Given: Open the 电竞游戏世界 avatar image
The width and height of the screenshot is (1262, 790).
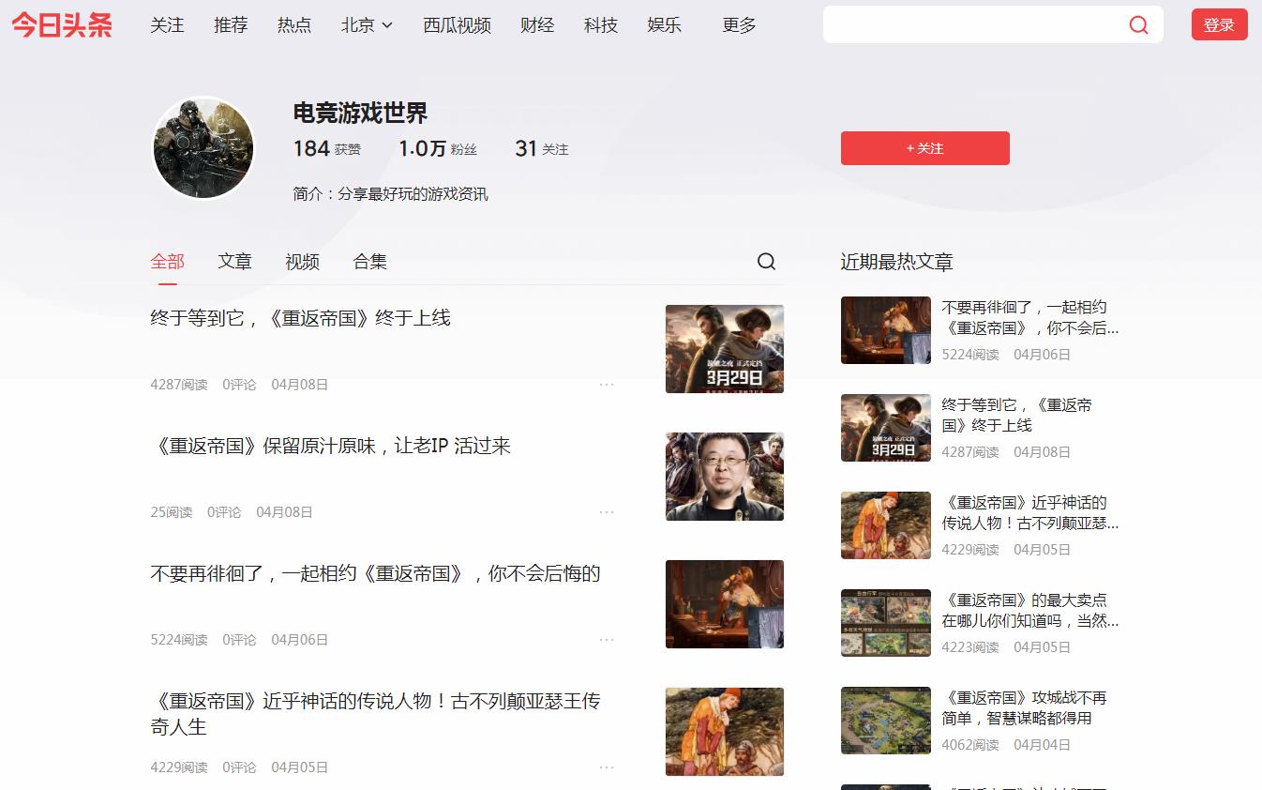Looking at the screenshot, I should tap(203, 148).
